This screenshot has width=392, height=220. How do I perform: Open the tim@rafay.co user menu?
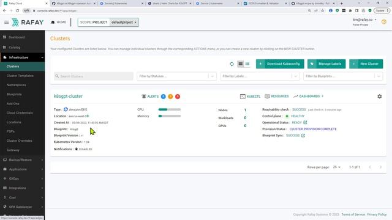click(x=364, y=20)
